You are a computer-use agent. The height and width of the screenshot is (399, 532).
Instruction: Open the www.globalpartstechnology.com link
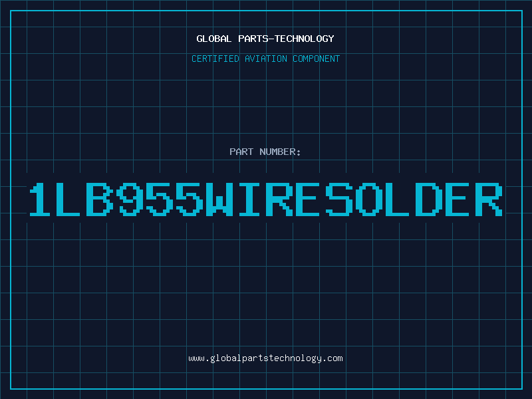[x=265, y=358]
